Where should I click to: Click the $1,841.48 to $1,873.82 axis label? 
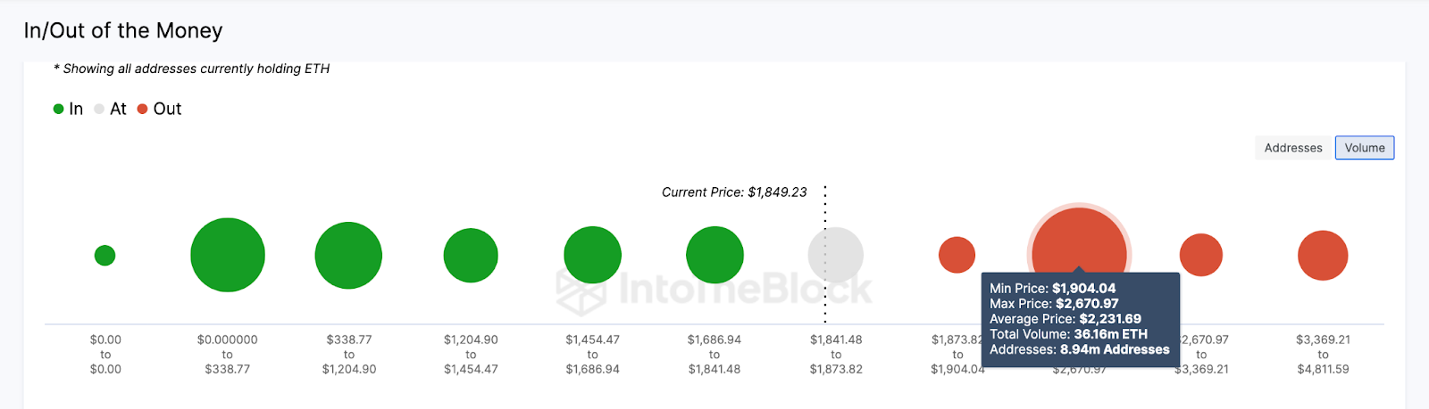tap(836, 354)
